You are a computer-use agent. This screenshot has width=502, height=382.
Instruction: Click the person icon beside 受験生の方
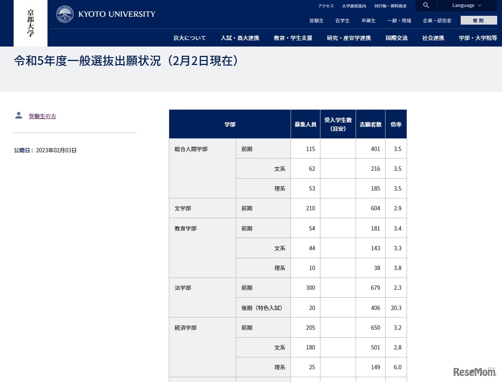tap(18, 115)
